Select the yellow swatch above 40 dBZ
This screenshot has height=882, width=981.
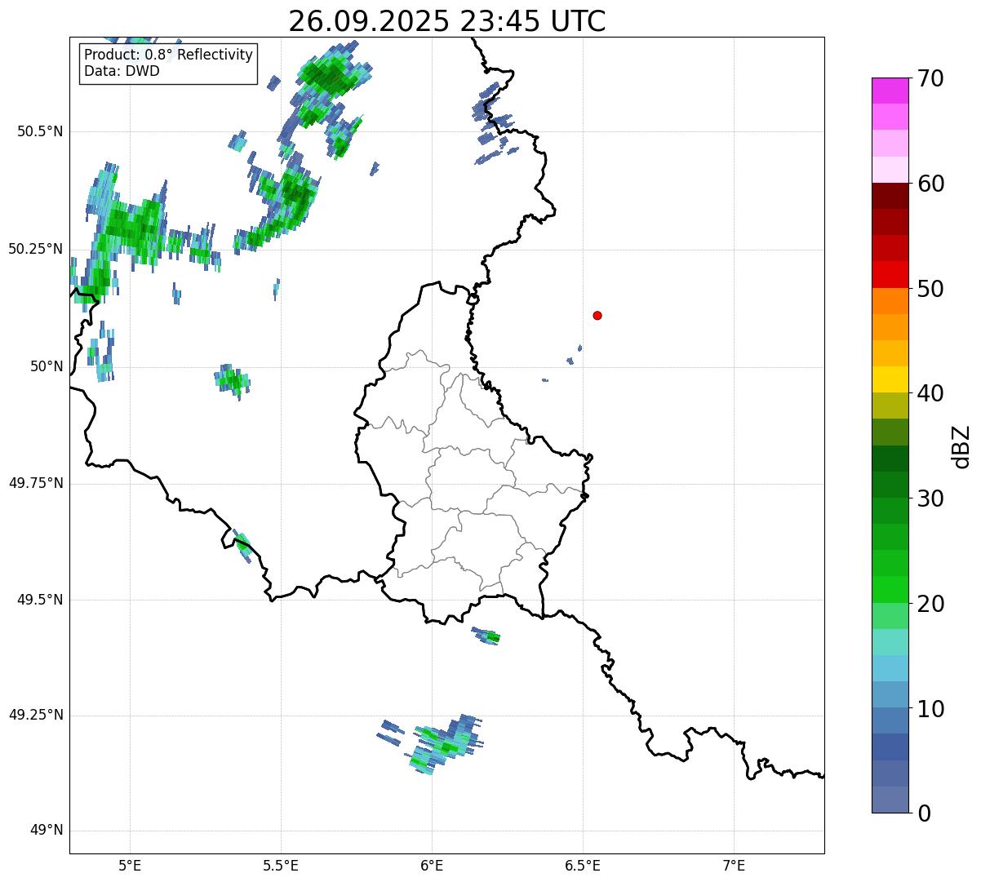pyautogui.click(x=889, y=379)
